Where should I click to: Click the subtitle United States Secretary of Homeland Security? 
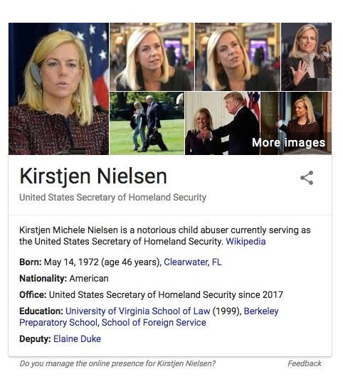[112, 198]
